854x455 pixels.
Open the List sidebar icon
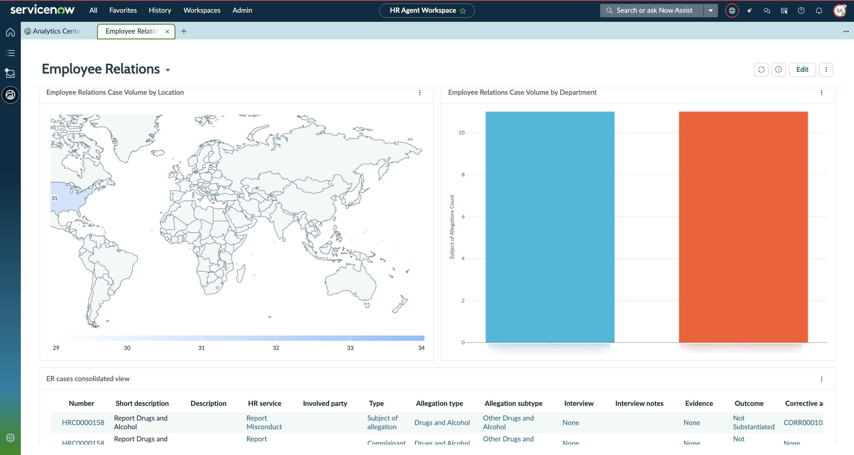coord(10,53)
